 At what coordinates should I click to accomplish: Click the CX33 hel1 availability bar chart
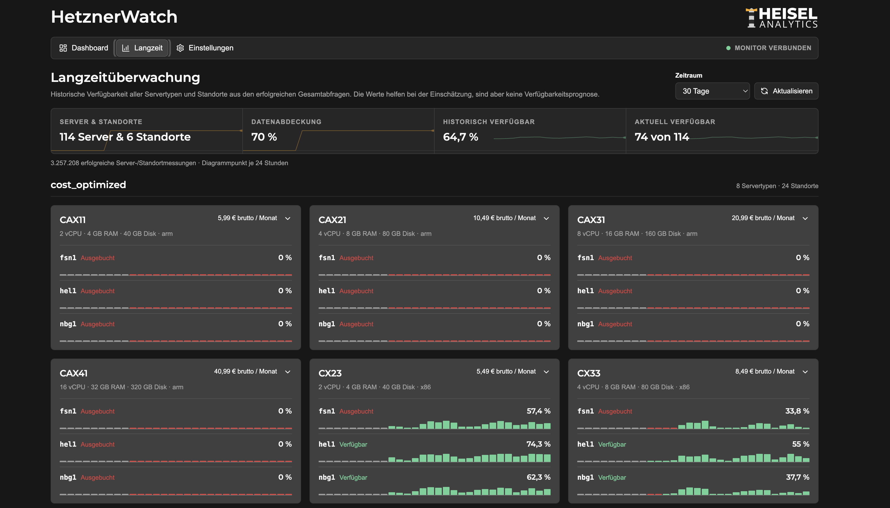693,458
